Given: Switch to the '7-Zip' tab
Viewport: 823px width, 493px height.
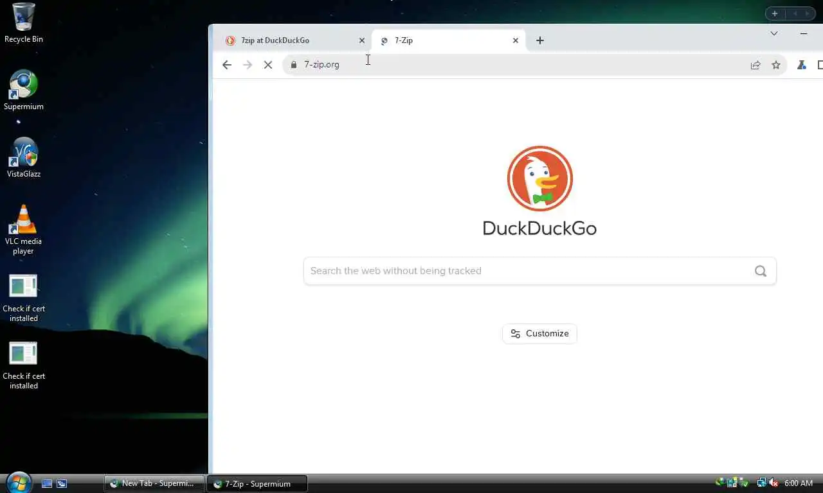Looking at the screenshot, I should [x=449, y=40].
